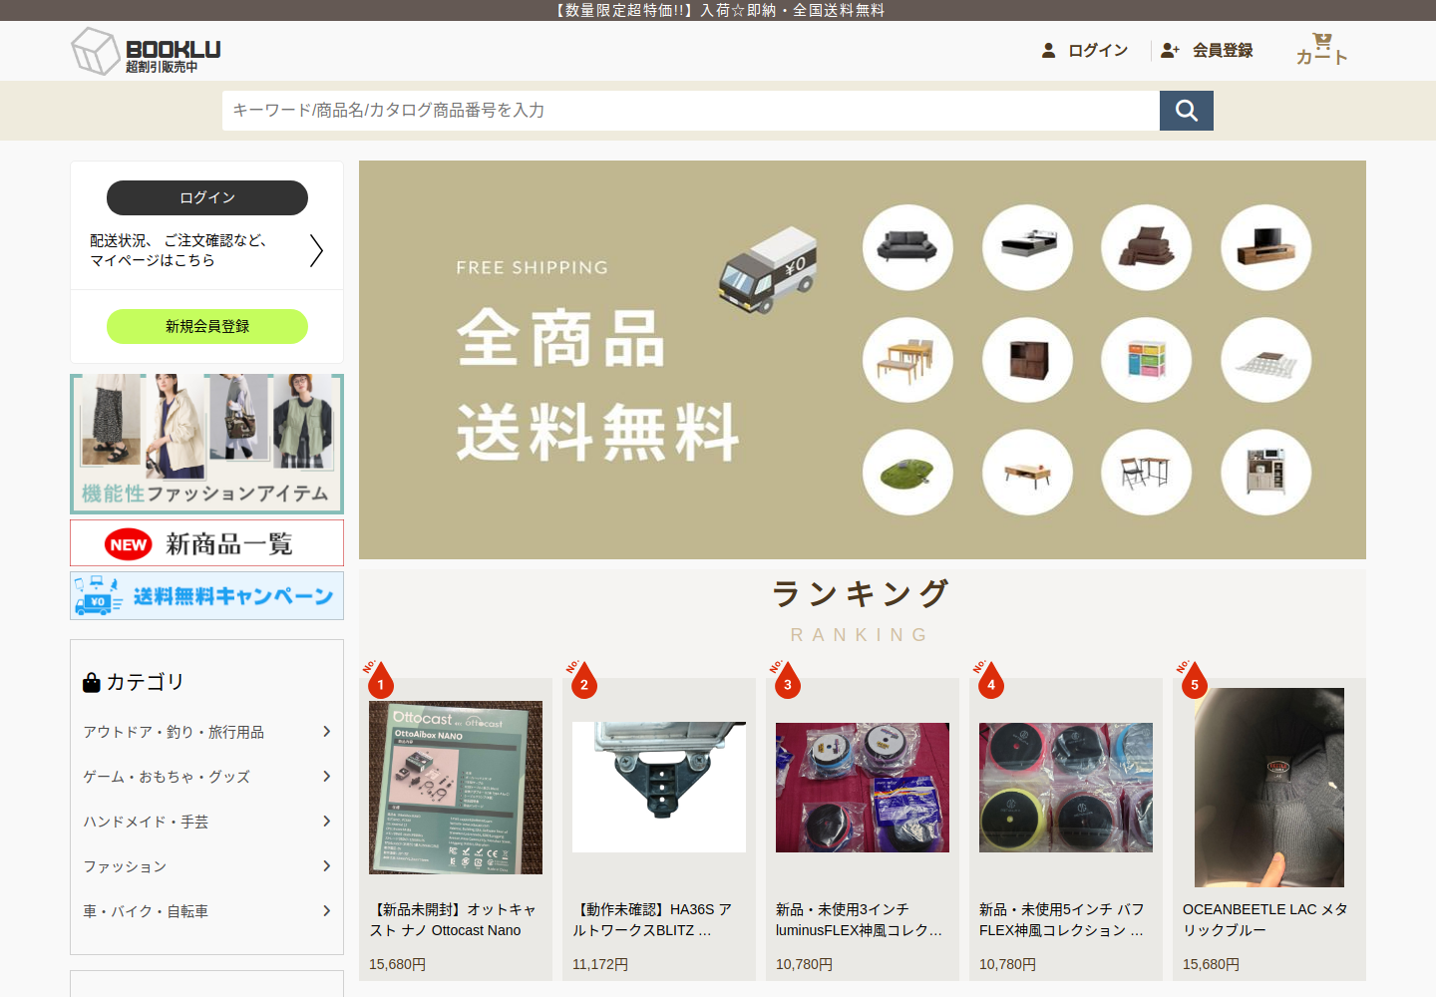Click the green 新規会員登録 button
The width and height of the screenshot is (1436, 997).
[207, 326]
